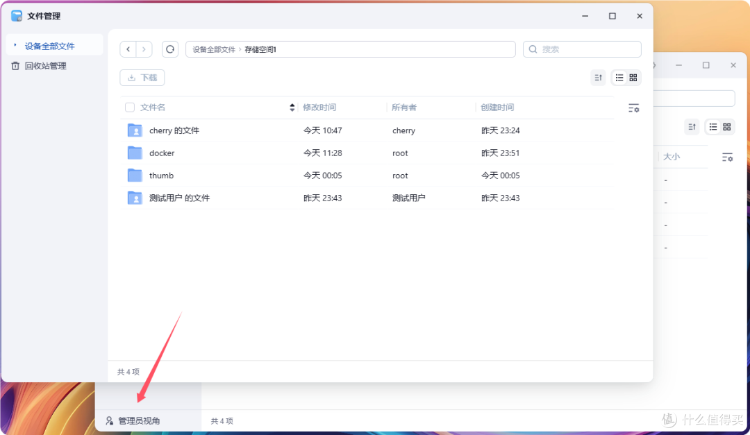Screen dimensions: 750x435
Task: Click the refresh icon in the toolbar
Action: point(169,49)
